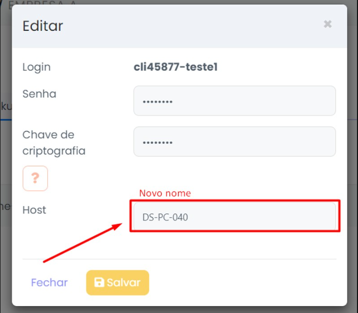This screenshot has width=358, height=313.
Task: Click the floppy disk icon on Salvar
Action: [99, 282]
